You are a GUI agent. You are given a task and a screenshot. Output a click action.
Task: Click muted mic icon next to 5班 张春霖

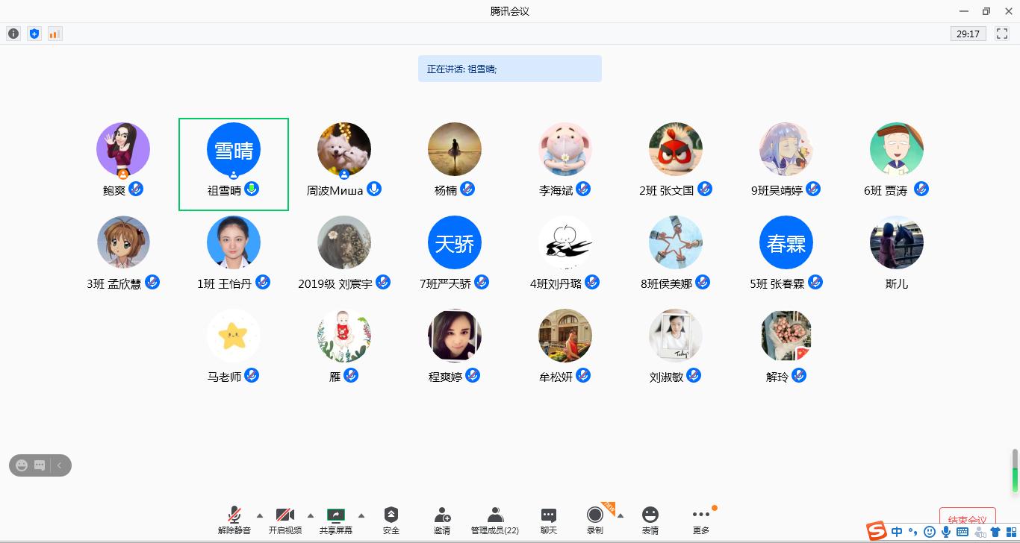tap(815, 283)
